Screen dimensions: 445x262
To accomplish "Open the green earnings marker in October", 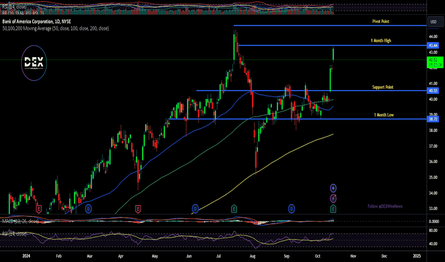I will (x=333, y=209).
